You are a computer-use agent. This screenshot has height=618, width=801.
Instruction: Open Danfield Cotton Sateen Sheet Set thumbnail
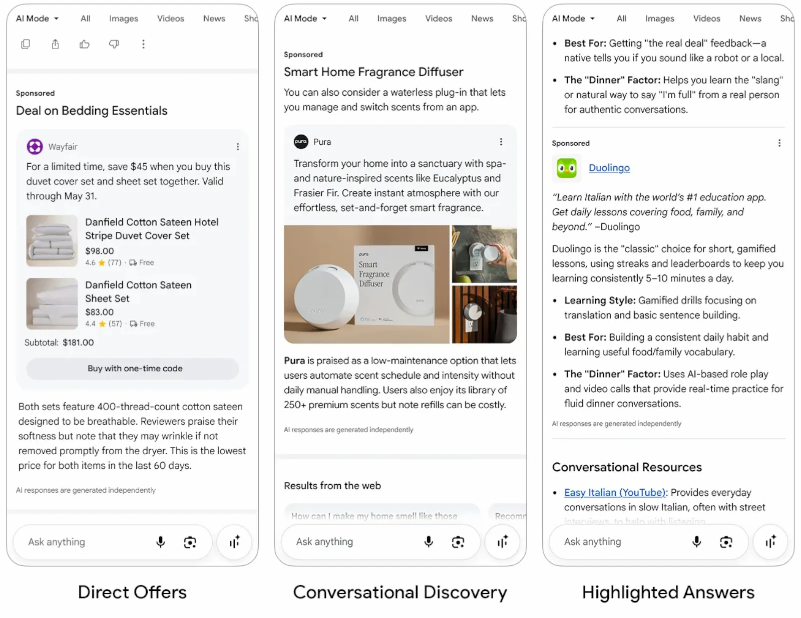tap(52, 303)
